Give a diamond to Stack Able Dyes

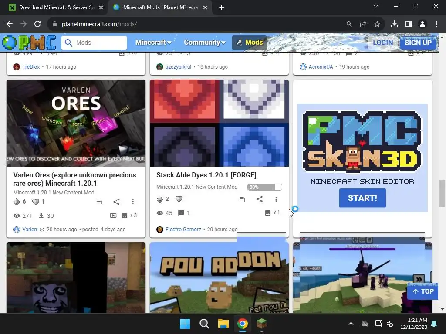tap(160, 199)
